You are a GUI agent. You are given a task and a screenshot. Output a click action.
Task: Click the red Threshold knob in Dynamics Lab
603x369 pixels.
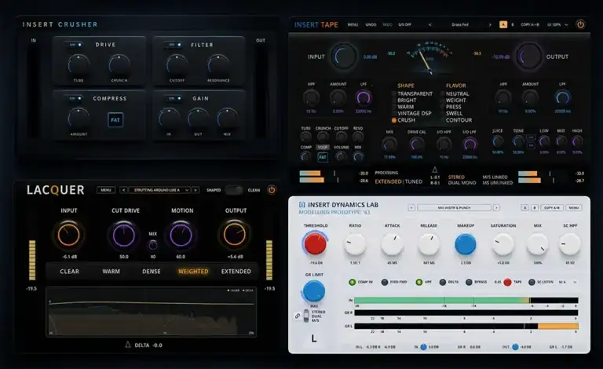(x=315, y=243)
